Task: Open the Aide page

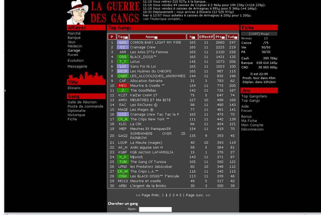Action: (245, 106)
